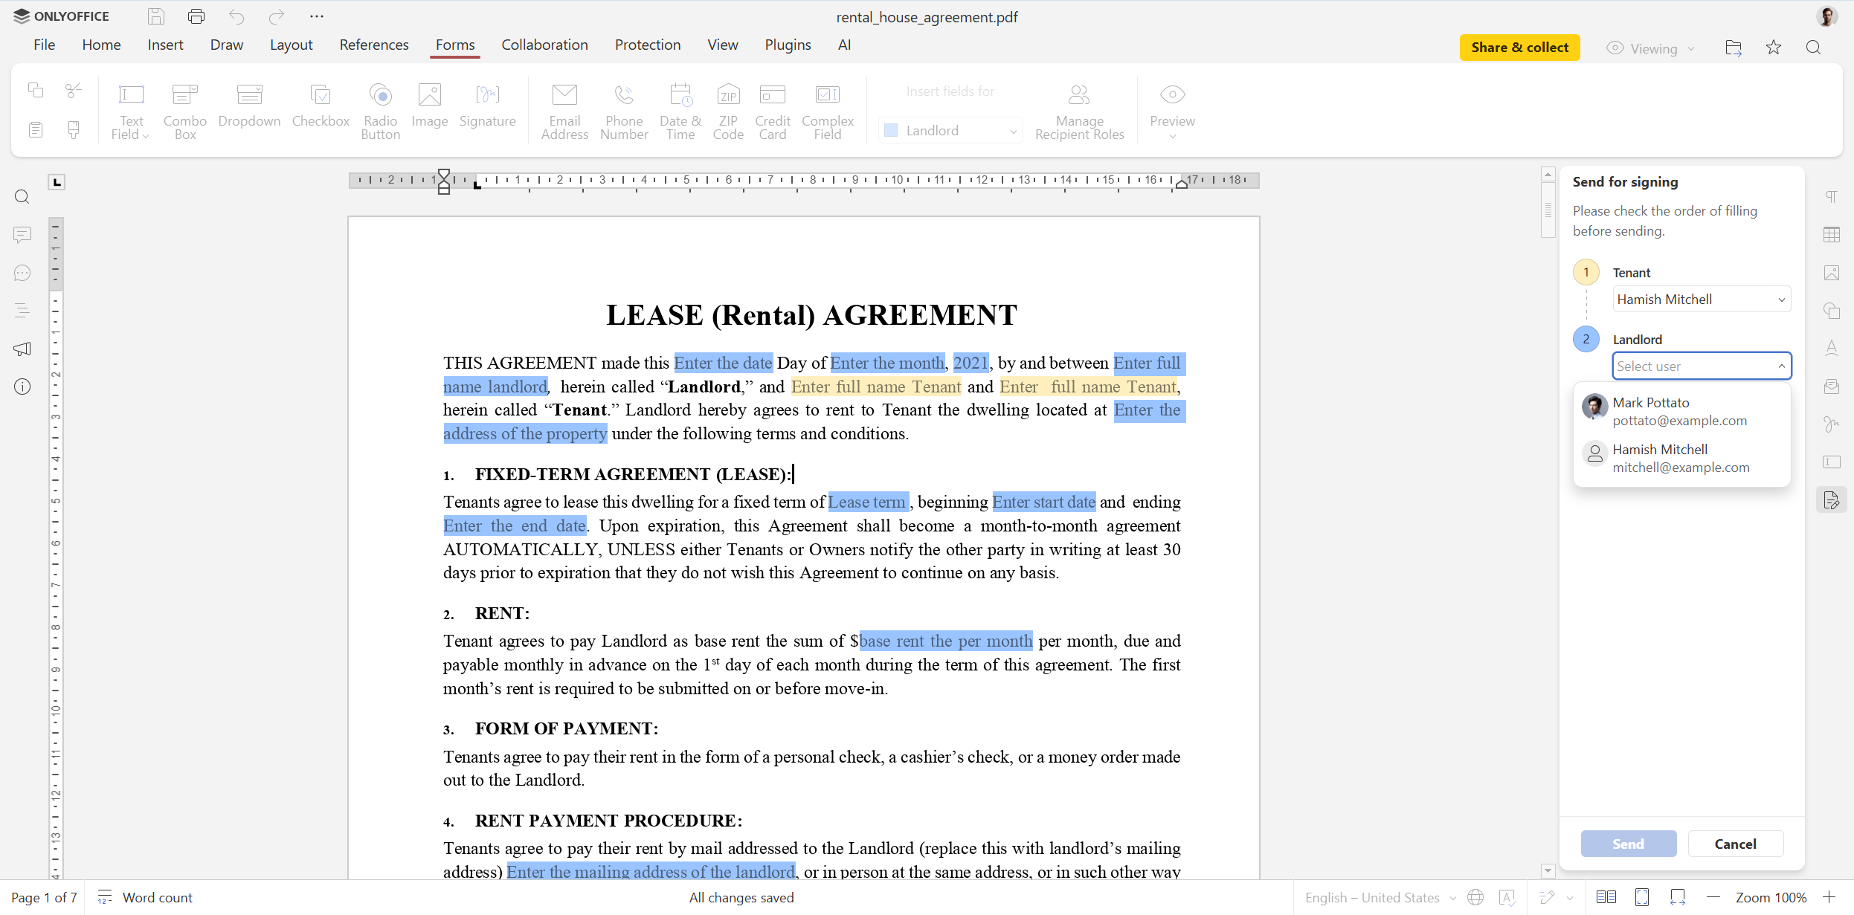Viewport: 1854px width, 915px height.
Task: Open the left sidebar search icon
Action: 22,197
